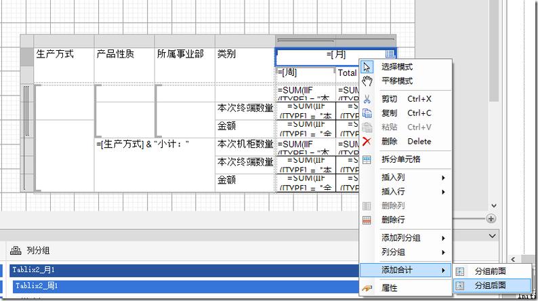Expand the 插入列 submenu
This screenshot has height=301, width=538.
(406, 178)
